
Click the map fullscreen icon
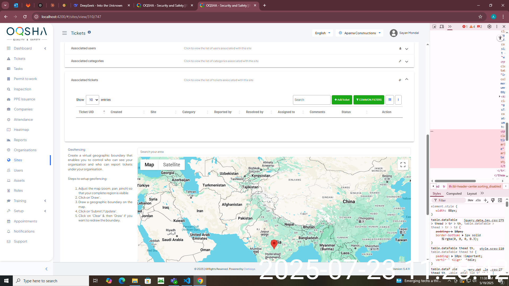coord(403,165)
